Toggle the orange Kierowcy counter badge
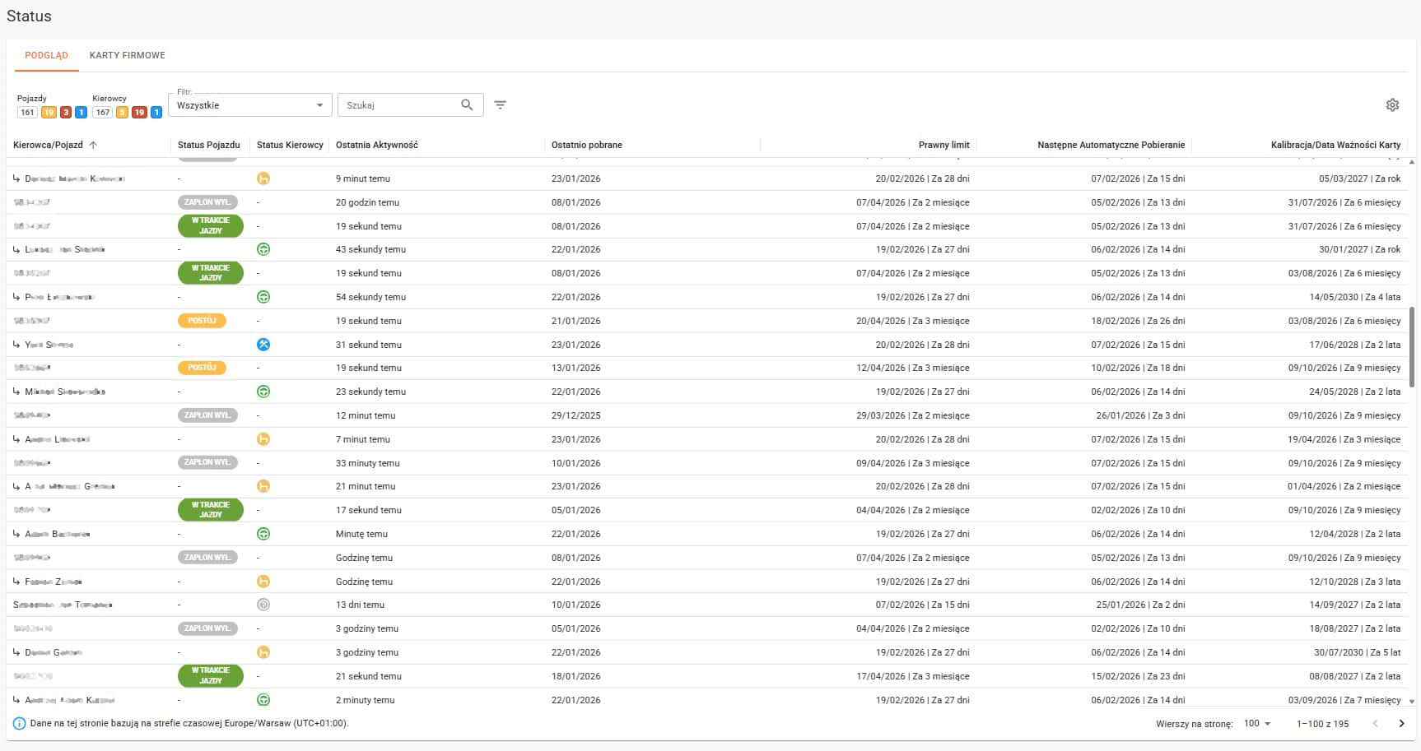1421x751 pixels. [123, 112]
